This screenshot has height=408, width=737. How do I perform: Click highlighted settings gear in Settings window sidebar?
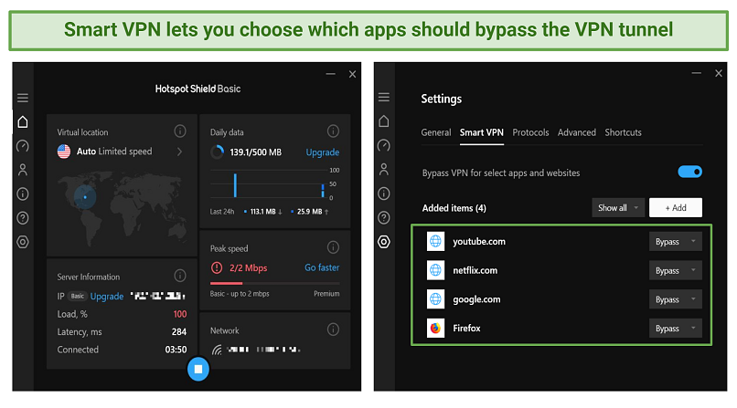tap(384, 242)
